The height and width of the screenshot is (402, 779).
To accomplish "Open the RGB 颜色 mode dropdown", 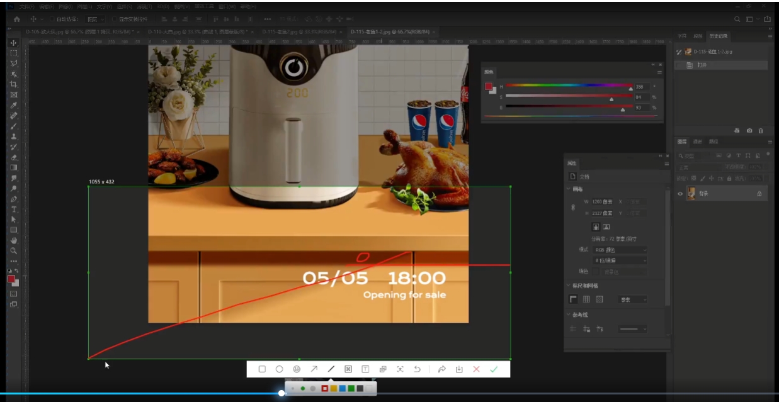I will click(620, 250).
